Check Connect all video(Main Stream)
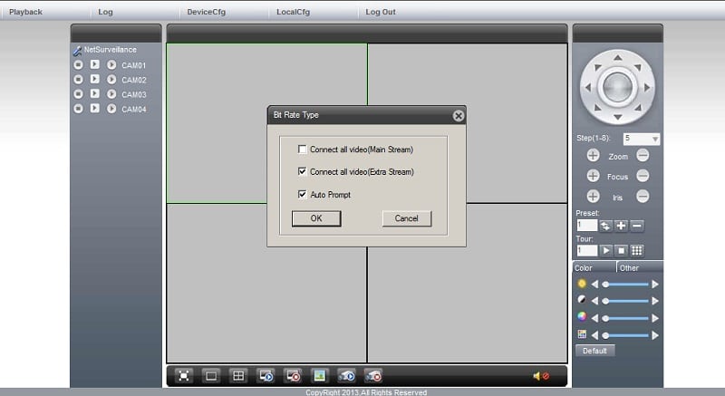 click(x=303, y=149)
